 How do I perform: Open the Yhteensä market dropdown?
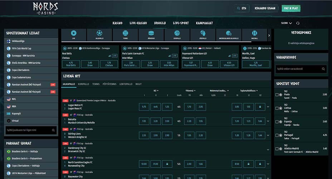click(190, 91)
